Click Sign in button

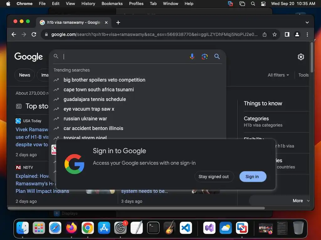point(253,177)
